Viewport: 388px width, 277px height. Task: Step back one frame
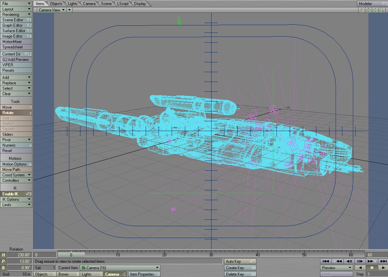pyautogui.click(x=349, y=261)
